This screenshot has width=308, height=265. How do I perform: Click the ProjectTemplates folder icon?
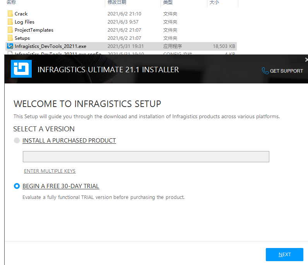click(x=10, y=30)
